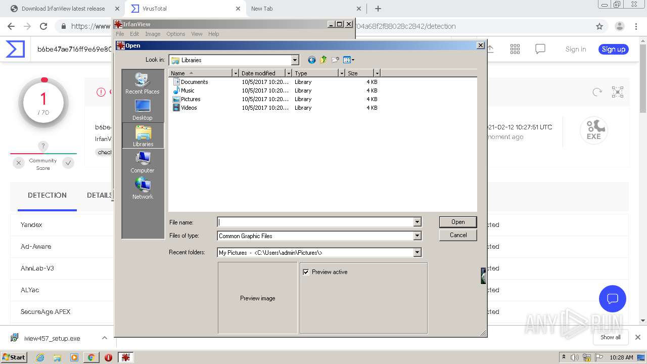Open iview457_setup.exe download options chevron

tap(105, 338)
